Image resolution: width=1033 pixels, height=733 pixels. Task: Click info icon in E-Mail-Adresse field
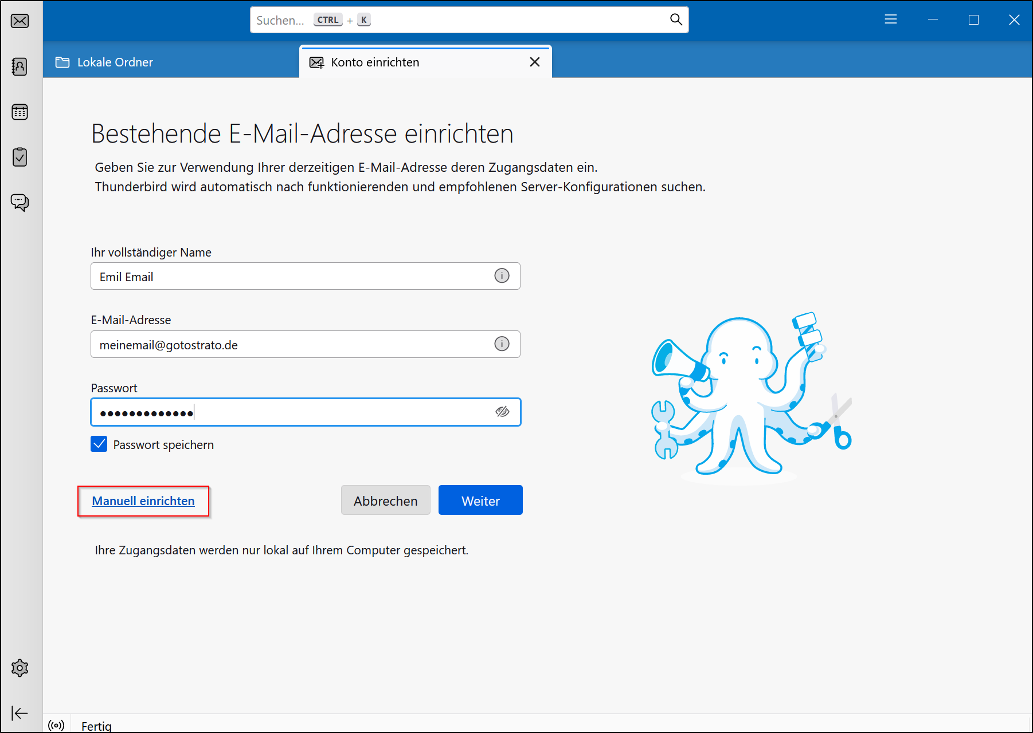pyautogui.click(x=502, y=344)
